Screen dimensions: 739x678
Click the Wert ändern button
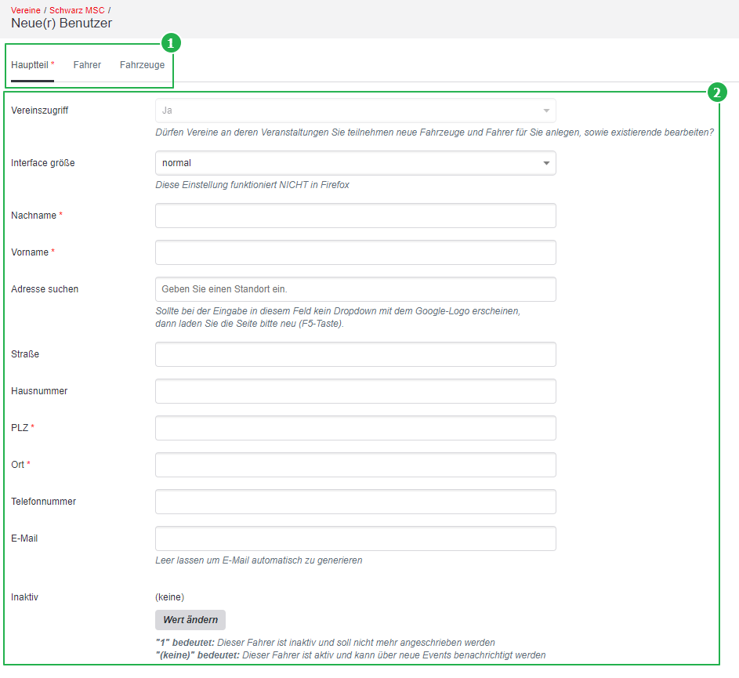pyautogui.click(x=190, y=619)
